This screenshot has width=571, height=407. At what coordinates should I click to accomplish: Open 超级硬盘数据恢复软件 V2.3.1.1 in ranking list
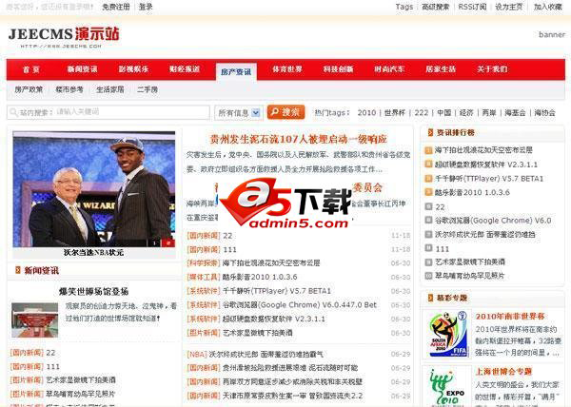click(485, 165)
